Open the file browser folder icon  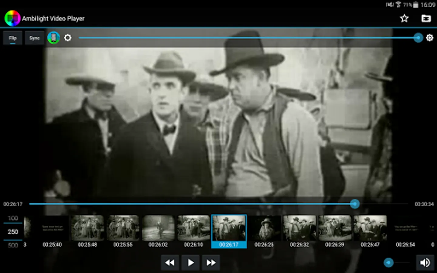tap(426, 19)
